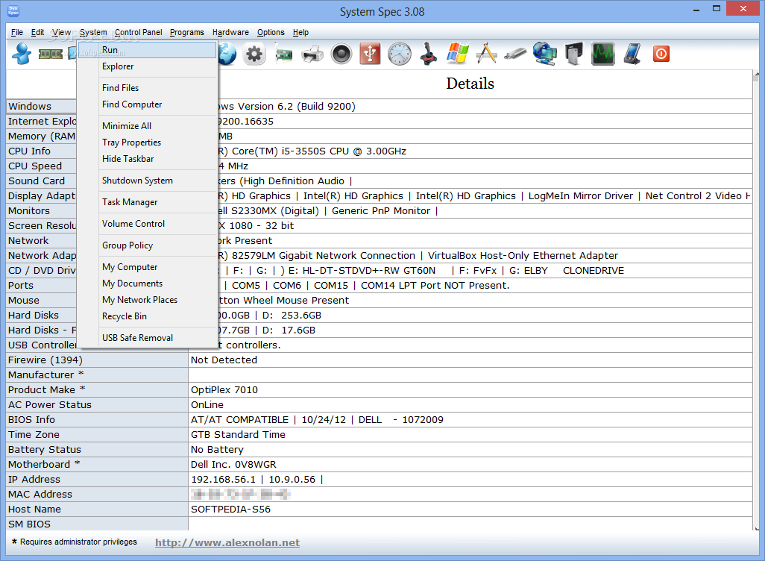Click the 'SOFTPEDIA-S56' host name value

[x=470, y=510]
